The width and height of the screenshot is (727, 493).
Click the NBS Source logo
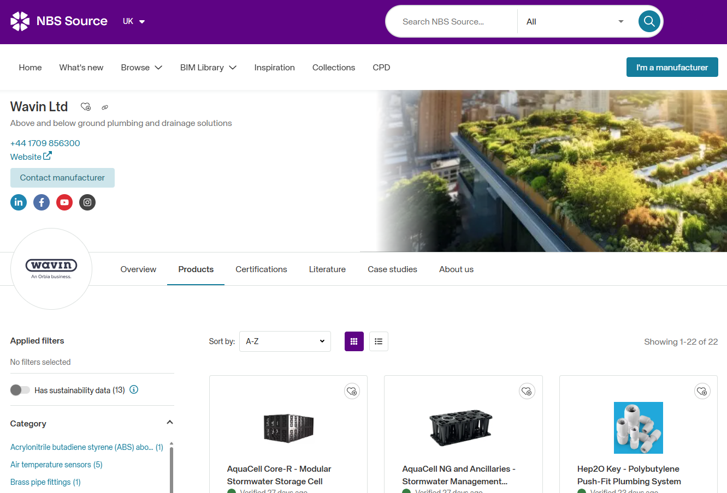[59, 21]
